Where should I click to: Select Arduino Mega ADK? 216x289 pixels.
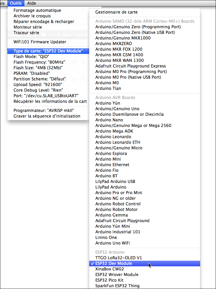coord(144,131)
